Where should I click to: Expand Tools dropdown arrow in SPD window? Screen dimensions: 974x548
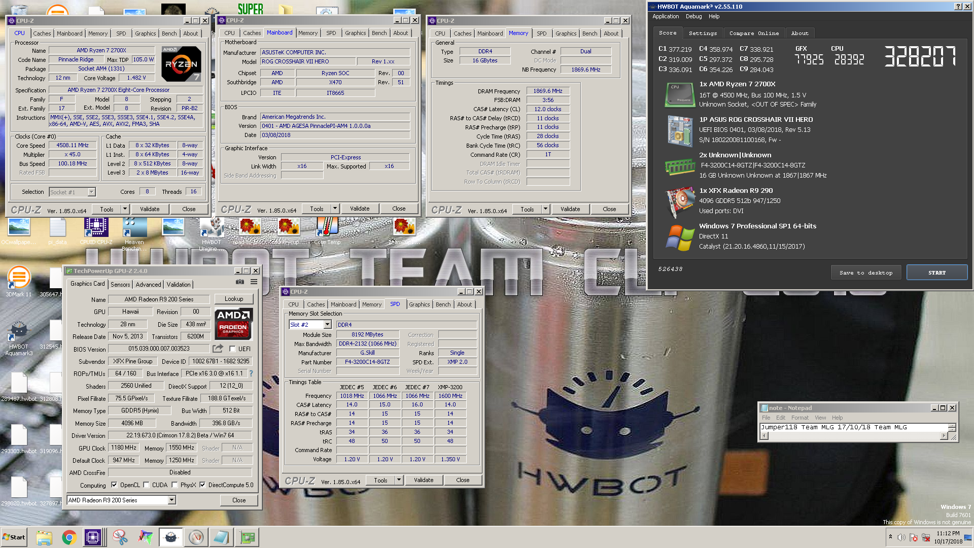pos(399,480)
